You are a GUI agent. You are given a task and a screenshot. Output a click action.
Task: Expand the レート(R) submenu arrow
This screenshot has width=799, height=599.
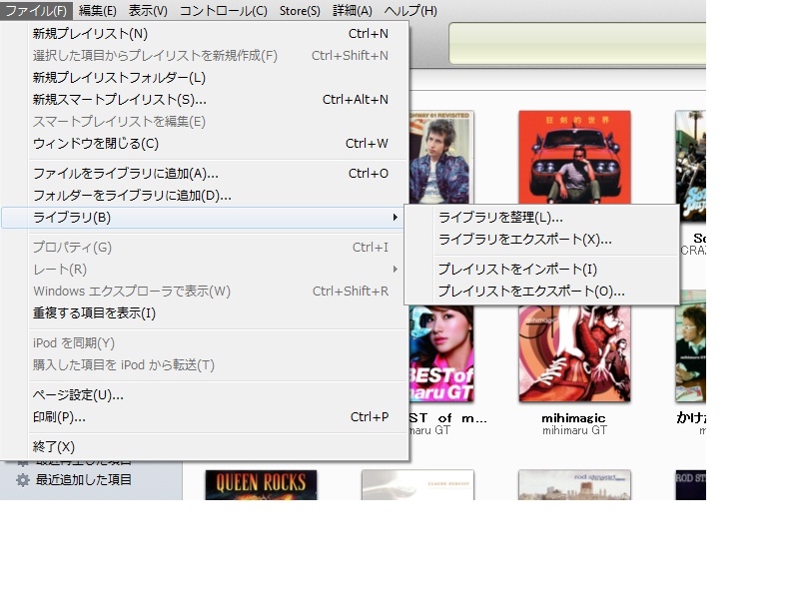click(x=395, y=269)
